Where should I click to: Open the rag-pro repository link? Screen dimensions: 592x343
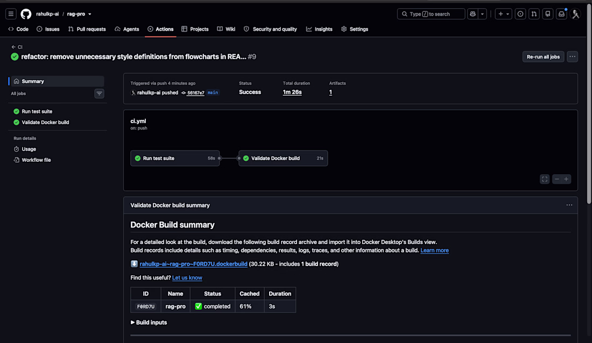tap(76, 14)
